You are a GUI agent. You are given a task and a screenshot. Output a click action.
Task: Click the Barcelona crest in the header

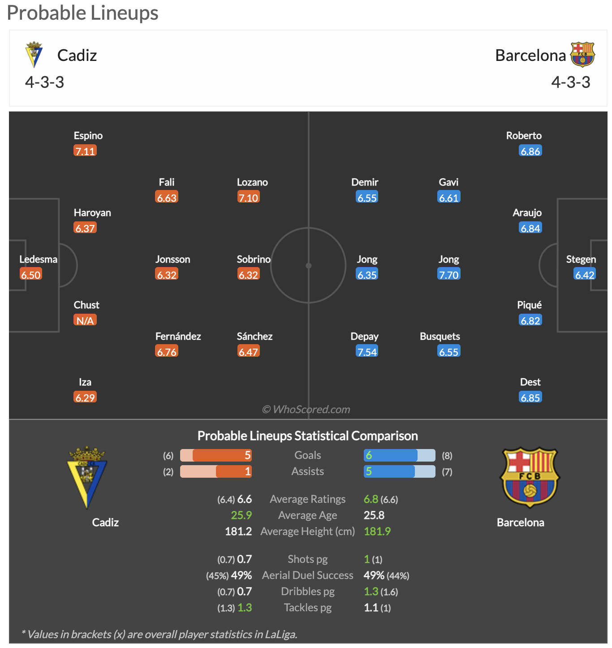click(582, 55)
